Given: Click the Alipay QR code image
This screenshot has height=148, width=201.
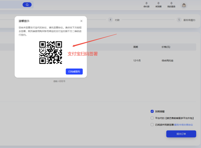Looking at the screenshot, I should 51,53.
